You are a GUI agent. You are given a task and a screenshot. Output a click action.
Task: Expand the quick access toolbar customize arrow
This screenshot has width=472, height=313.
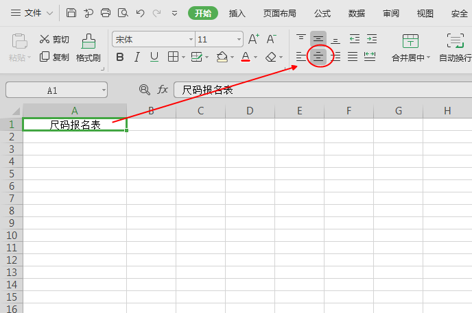pyautogui.click(x=174, y=14)
